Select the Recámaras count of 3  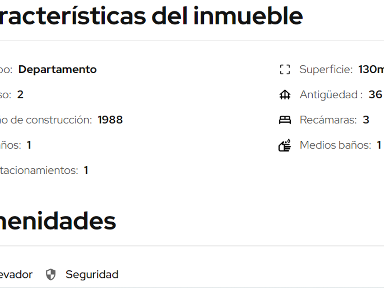pos(366,120)
